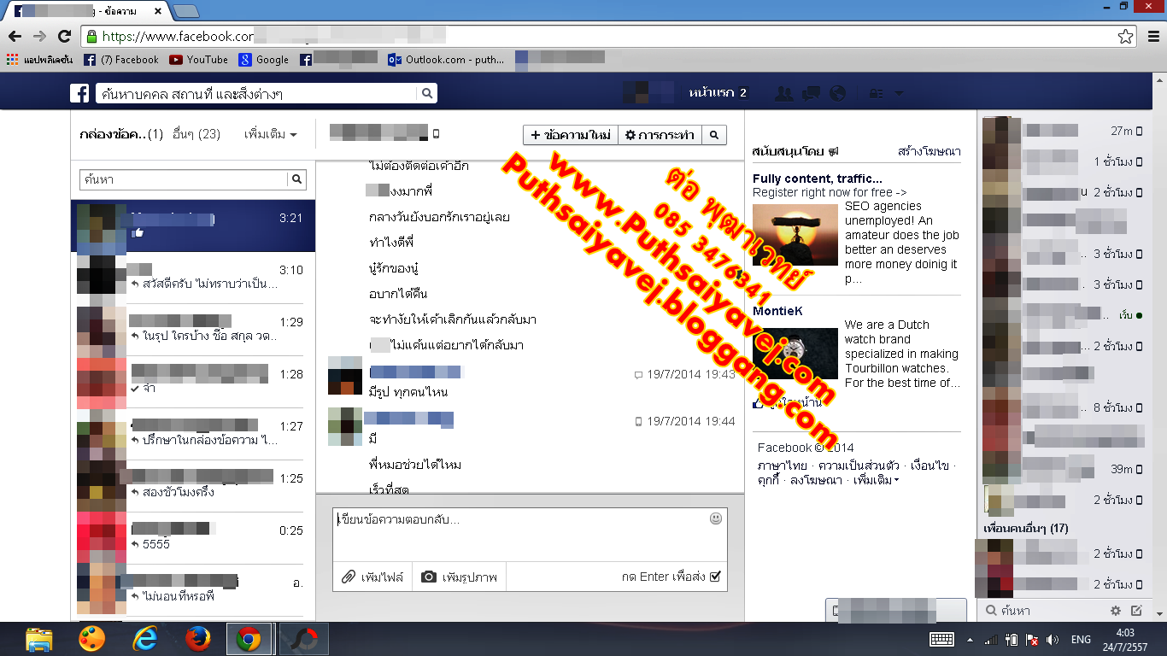Click the ค้นหา inbox search field

[x=184, y=179]
